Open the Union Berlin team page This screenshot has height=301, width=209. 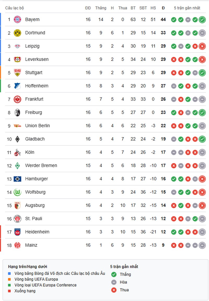click(37, 126)
